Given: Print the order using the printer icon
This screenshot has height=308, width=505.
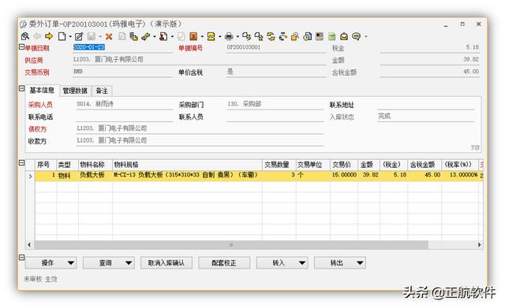Looking at the screenshot, I should pyautogui.click(x=229, y=36).
